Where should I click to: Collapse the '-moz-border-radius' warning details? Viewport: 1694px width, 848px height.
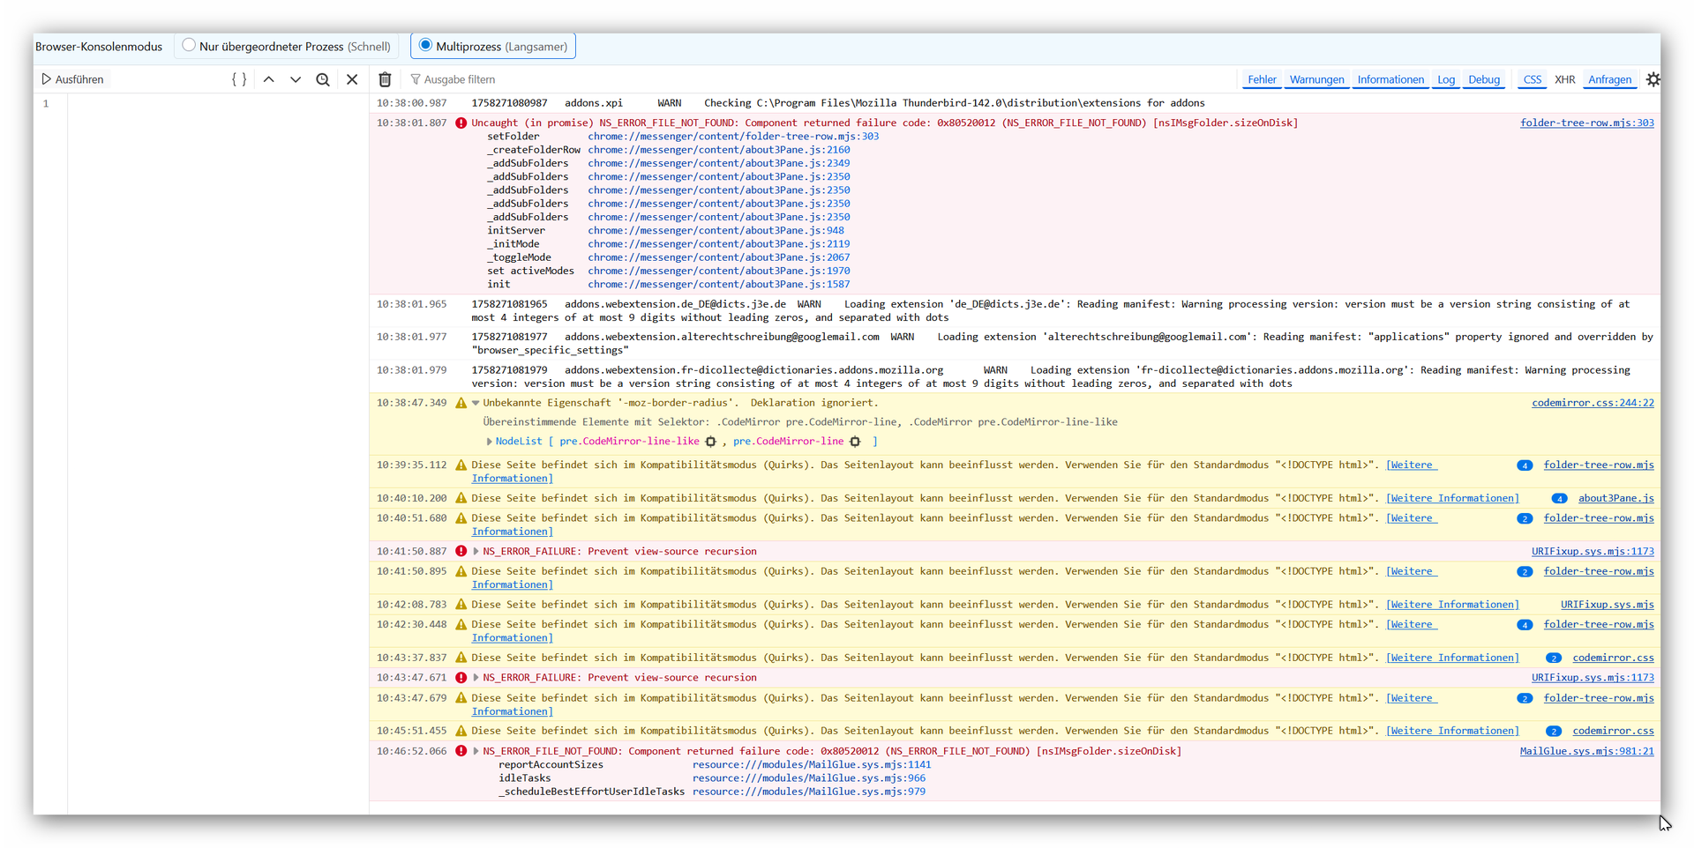pos(476,404)
